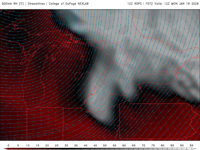The width and height of the screenshot is (200, 150).
Task: Click the '95' colorbar label
Action: point(191,145)
